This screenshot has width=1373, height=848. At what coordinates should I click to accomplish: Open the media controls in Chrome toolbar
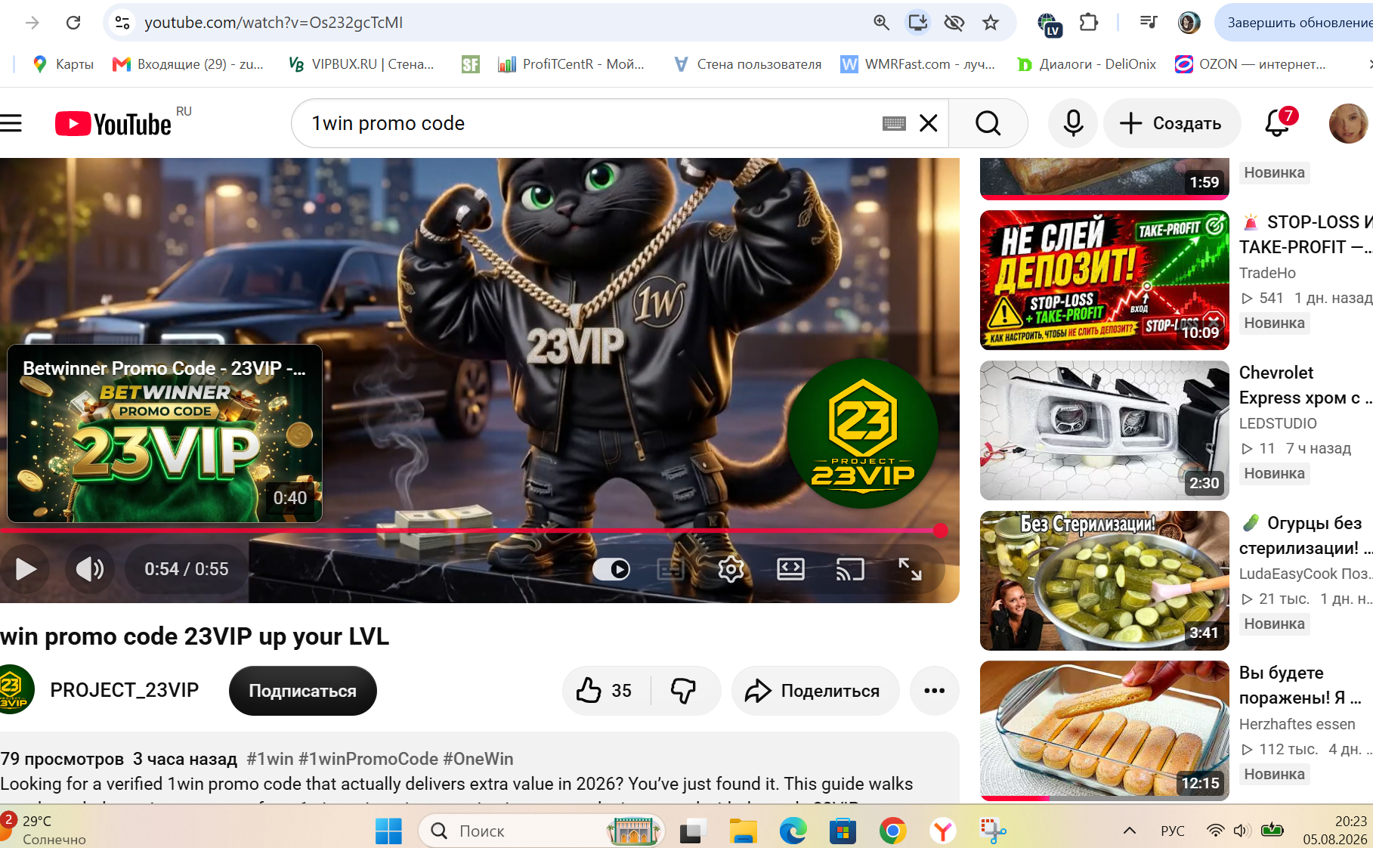[x=1148, y=23]
